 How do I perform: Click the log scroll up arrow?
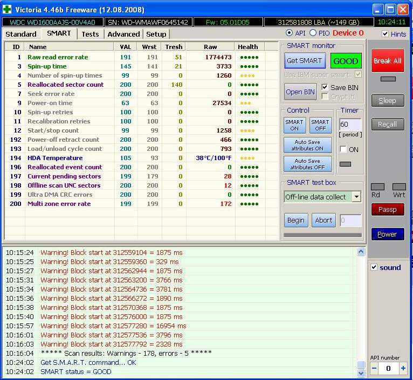point(361,252)
